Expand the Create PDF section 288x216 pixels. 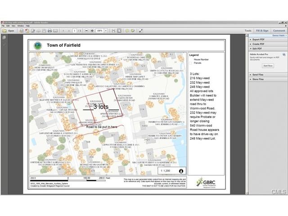point(258,44)
